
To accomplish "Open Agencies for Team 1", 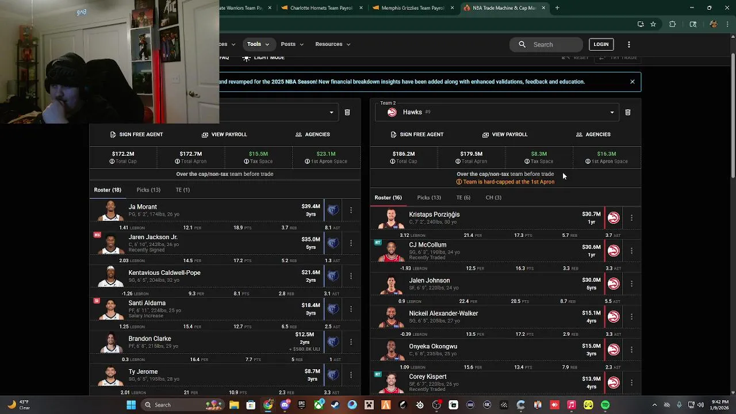I will [312, 135].
